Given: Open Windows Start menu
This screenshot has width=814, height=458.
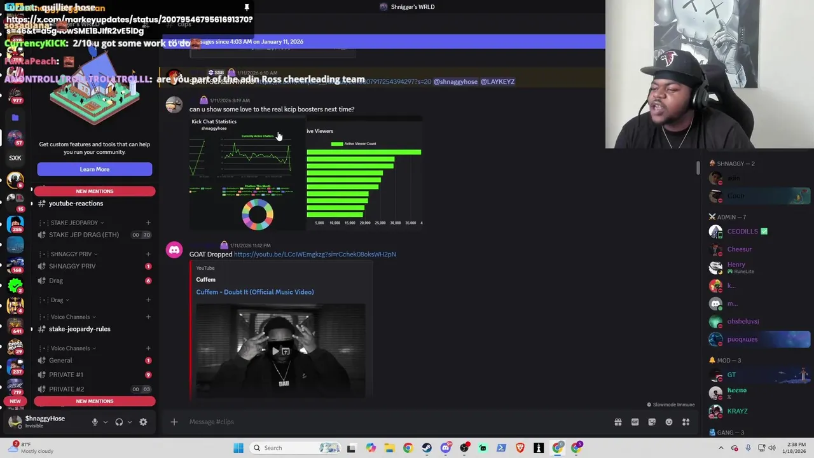Looking at the screenshot, I should 238,448.
